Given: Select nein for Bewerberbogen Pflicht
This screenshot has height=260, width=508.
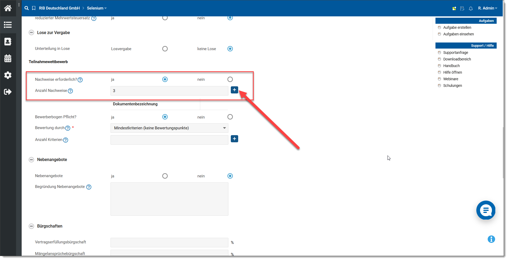Looking at the screenshot, I should point(230,117).
